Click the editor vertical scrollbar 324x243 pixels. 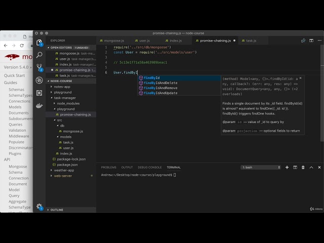(322, 93)
